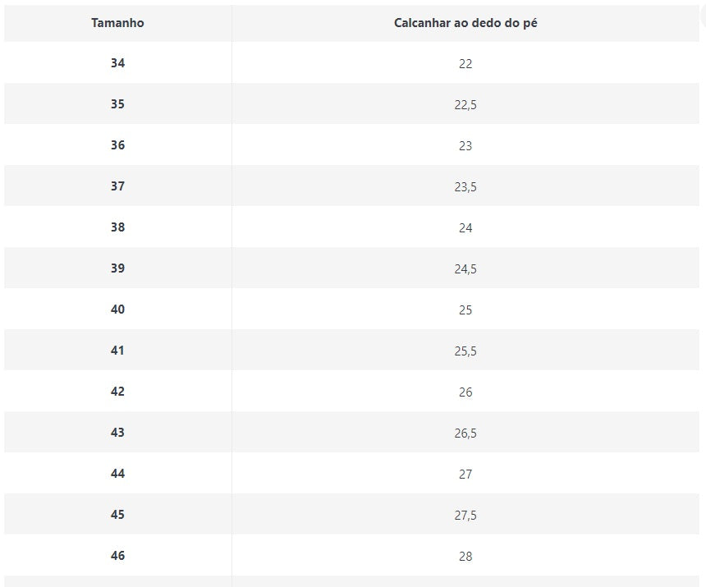
Task: Select the 26,5 measurement cell
Action: [x=465, y=433]
